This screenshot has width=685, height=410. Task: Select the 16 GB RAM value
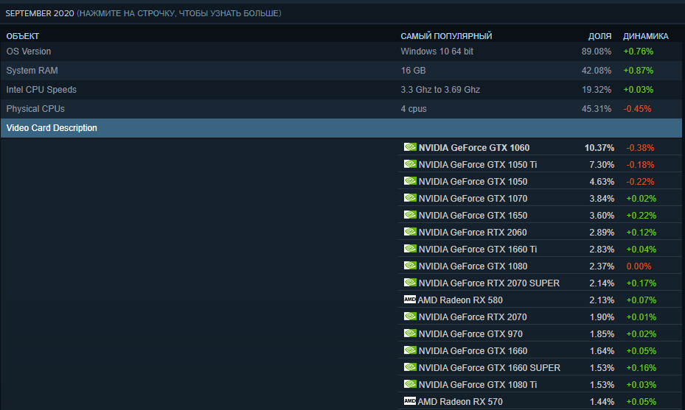pyautogui.click(x=413, y=71)
